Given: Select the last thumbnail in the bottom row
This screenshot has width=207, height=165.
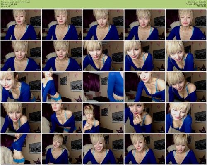Looking at the screenshot, I should coord(186,149).
